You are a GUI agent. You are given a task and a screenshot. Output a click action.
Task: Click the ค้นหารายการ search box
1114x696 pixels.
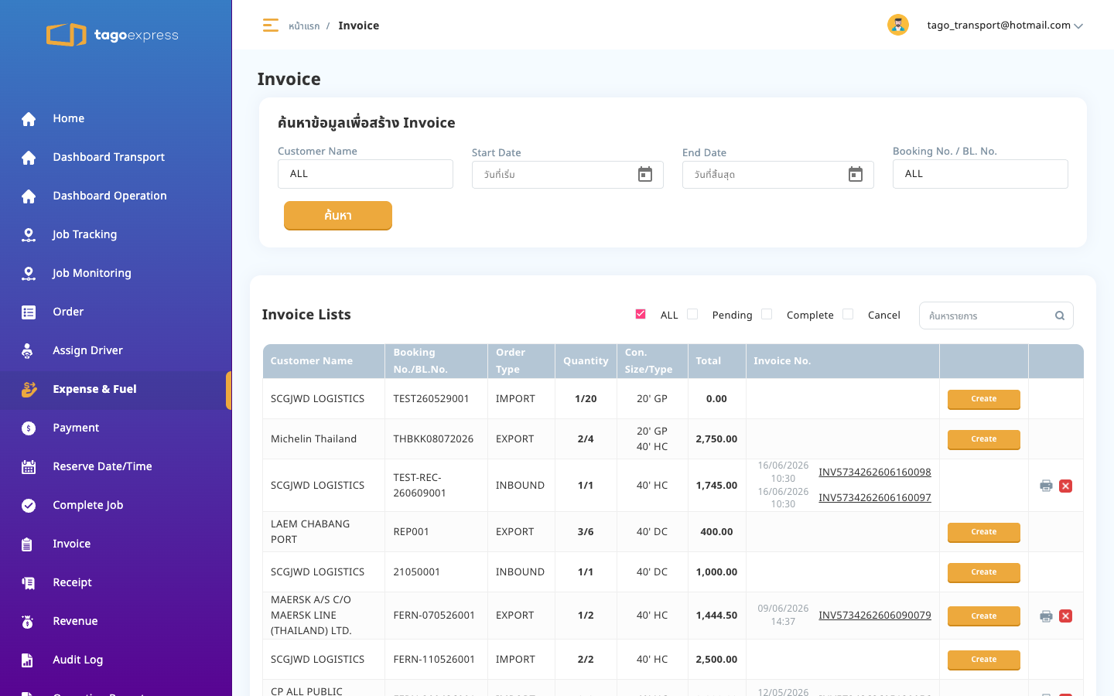996,316
